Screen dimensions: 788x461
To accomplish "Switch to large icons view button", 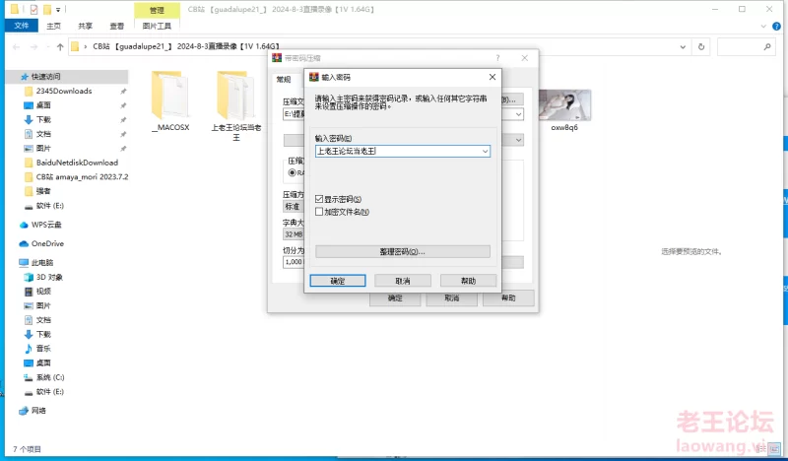I will click(x=775, y=448).
